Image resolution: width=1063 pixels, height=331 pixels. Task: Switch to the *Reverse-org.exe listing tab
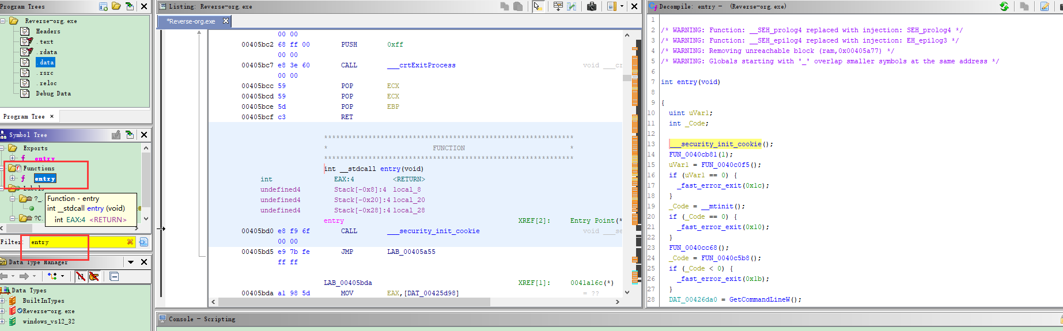[x=191, y=21]
